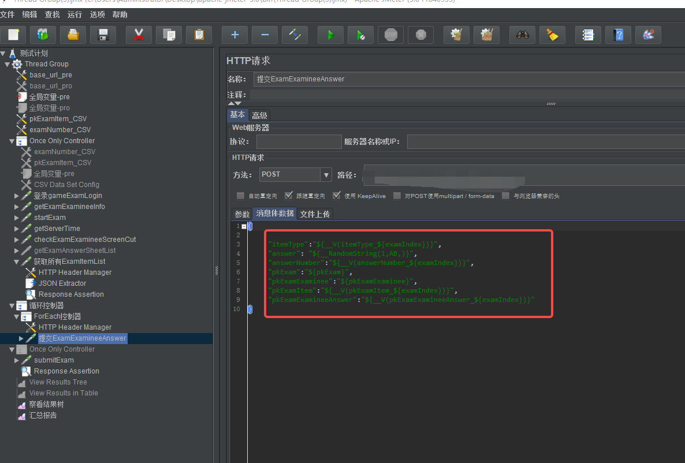Click the Paste clipboard icon
Screen dimensions: 685x463
click(x=199, y=35)
